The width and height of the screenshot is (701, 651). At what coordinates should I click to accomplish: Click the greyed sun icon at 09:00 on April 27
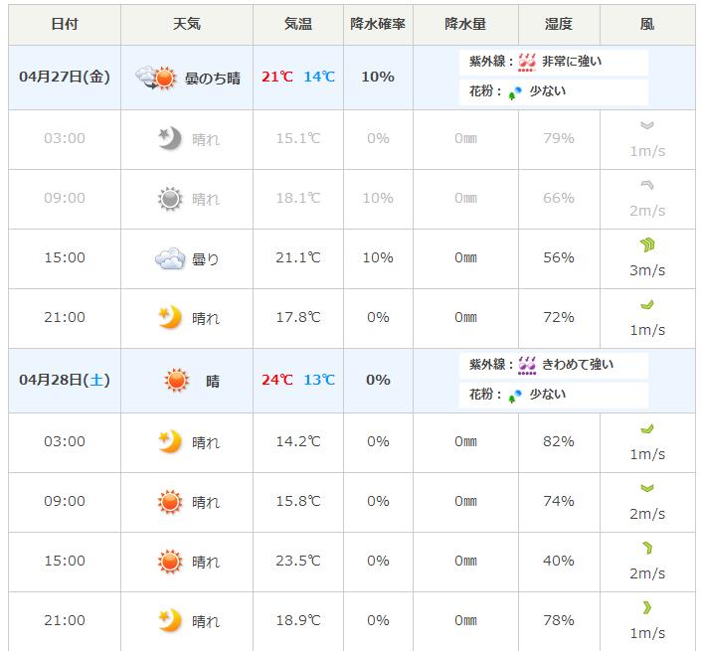pyautogui.click(x=170, y=199)
